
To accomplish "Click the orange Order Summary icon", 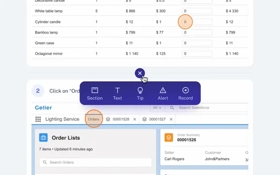I will (169, 138).
